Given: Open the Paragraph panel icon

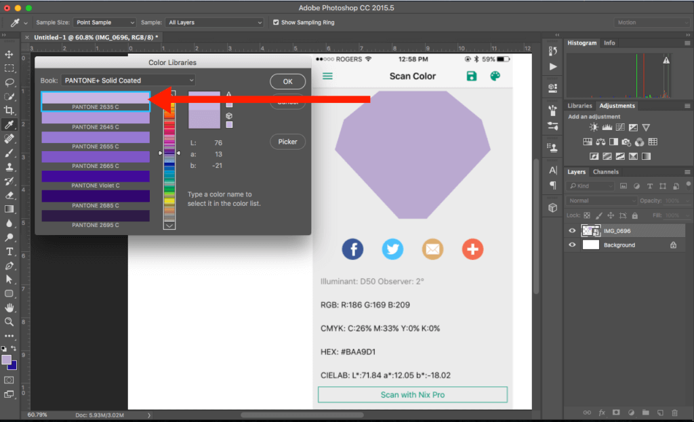Looking at the screenshot, I should pyautogui.click(x=553, y=186).
